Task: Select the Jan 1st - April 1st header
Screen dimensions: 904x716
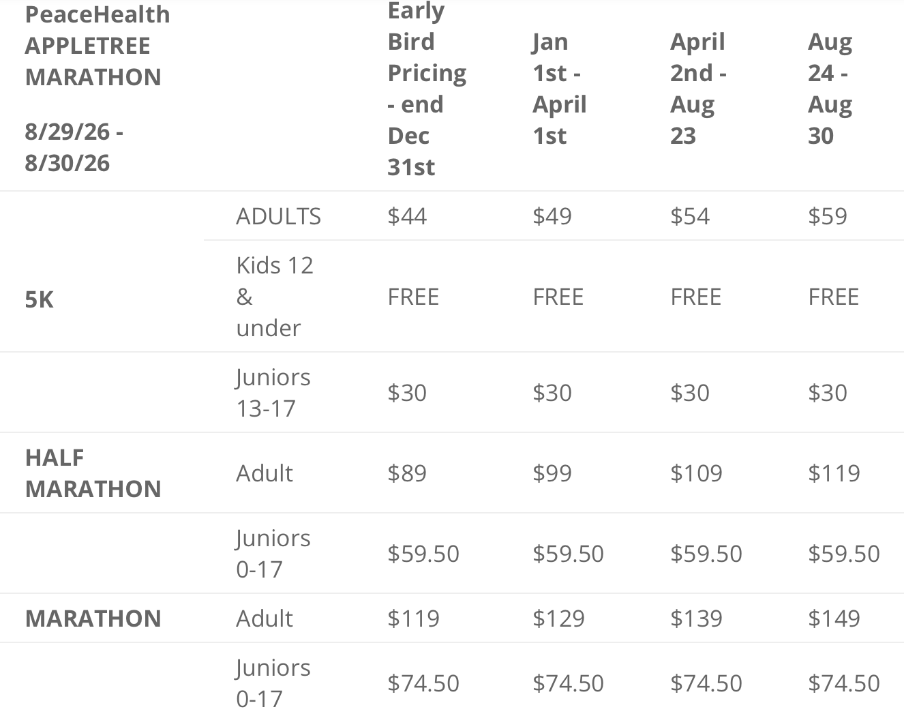Action: click(559, 89)
